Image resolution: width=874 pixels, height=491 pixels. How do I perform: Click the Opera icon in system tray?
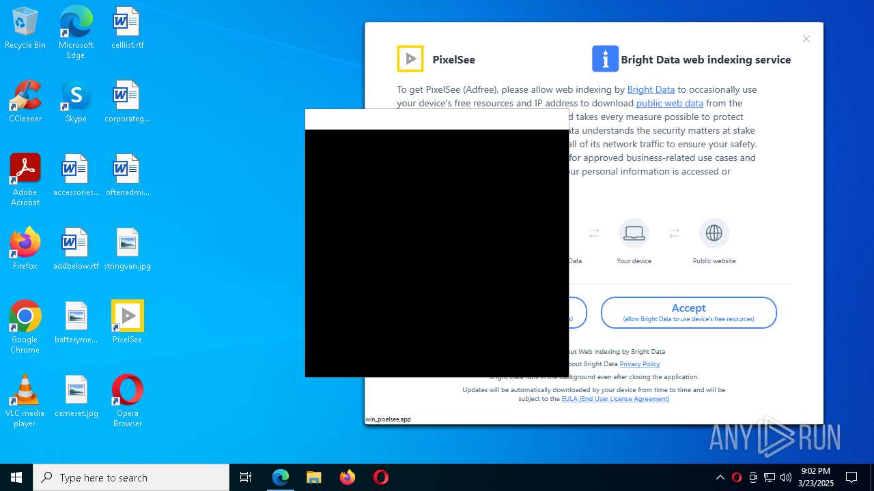tap(736, 477)
